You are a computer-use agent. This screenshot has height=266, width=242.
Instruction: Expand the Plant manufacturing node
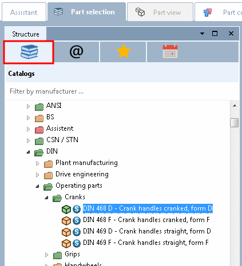37,163
